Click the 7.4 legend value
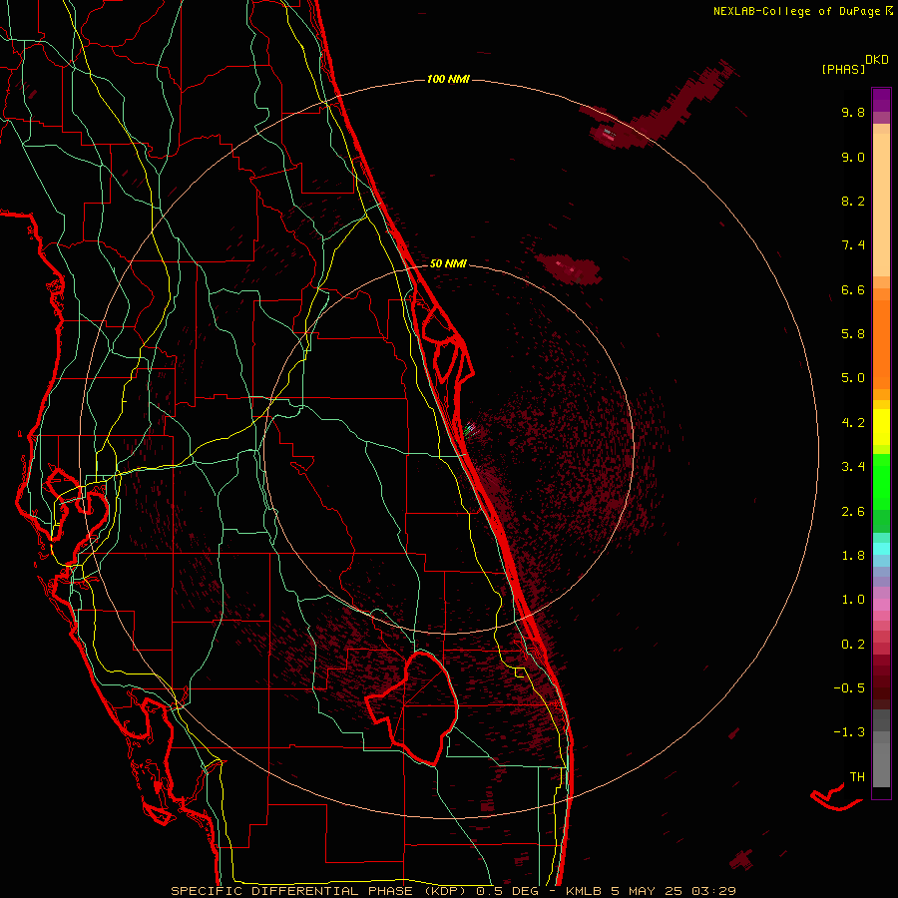898x898 pixels. click(x=853, y=245)
